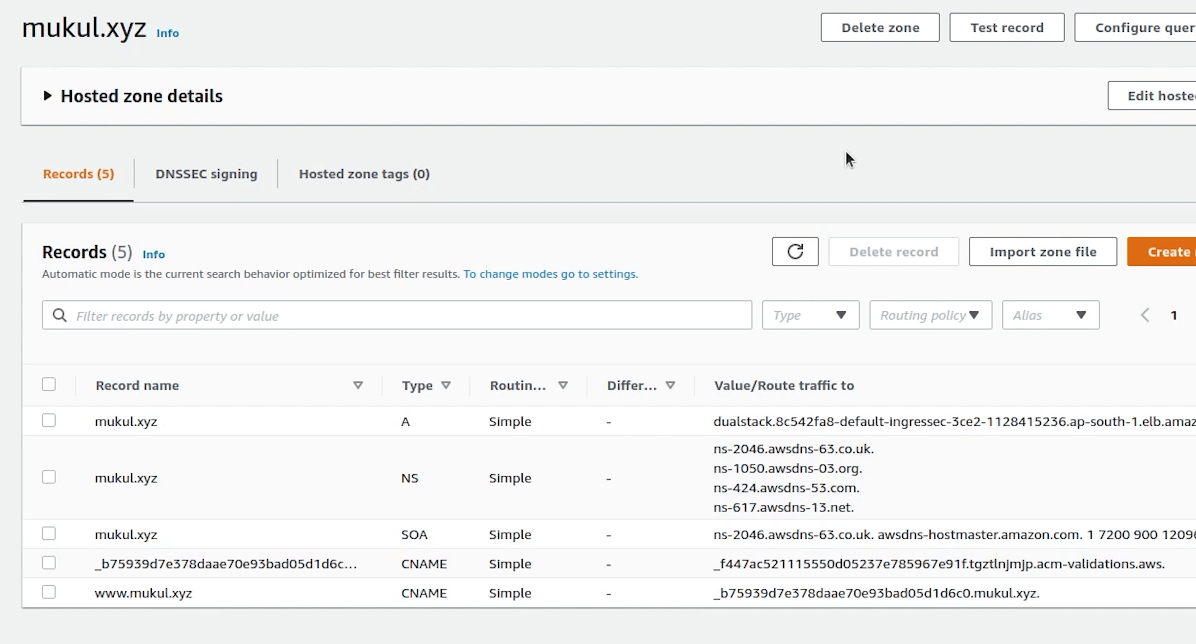Go to the previous page chevron
The image size is (1196, 644).
(1145, 315)
